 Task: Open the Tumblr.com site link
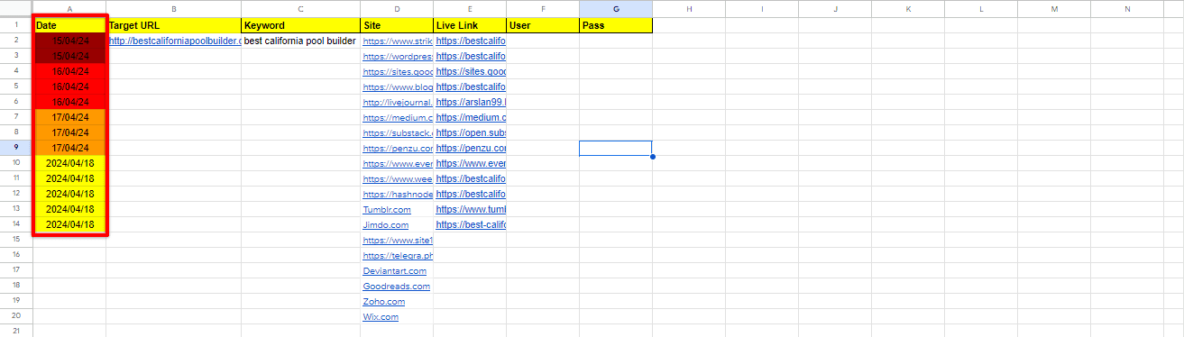(387, 210)
